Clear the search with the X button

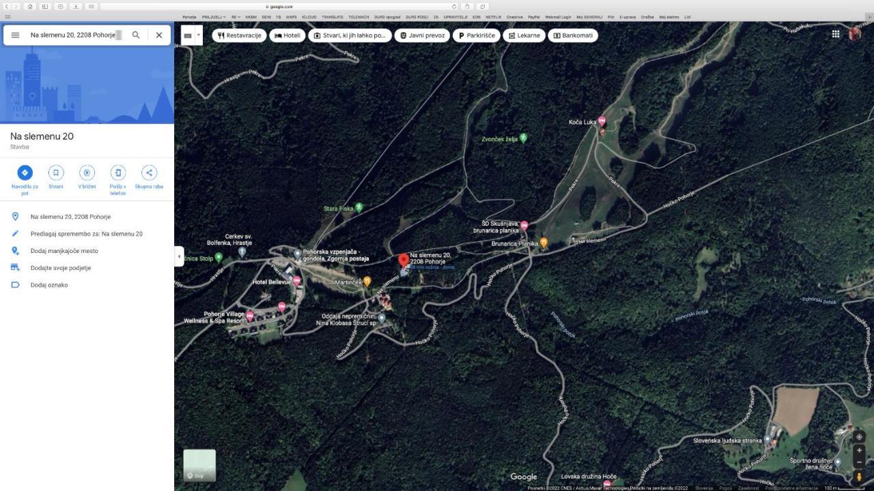click(159, 35)
